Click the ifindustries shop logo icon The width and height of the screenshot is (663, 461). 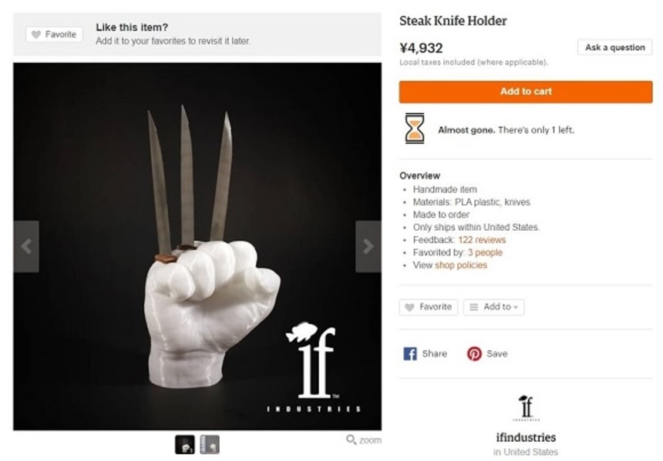click(526, 408)
